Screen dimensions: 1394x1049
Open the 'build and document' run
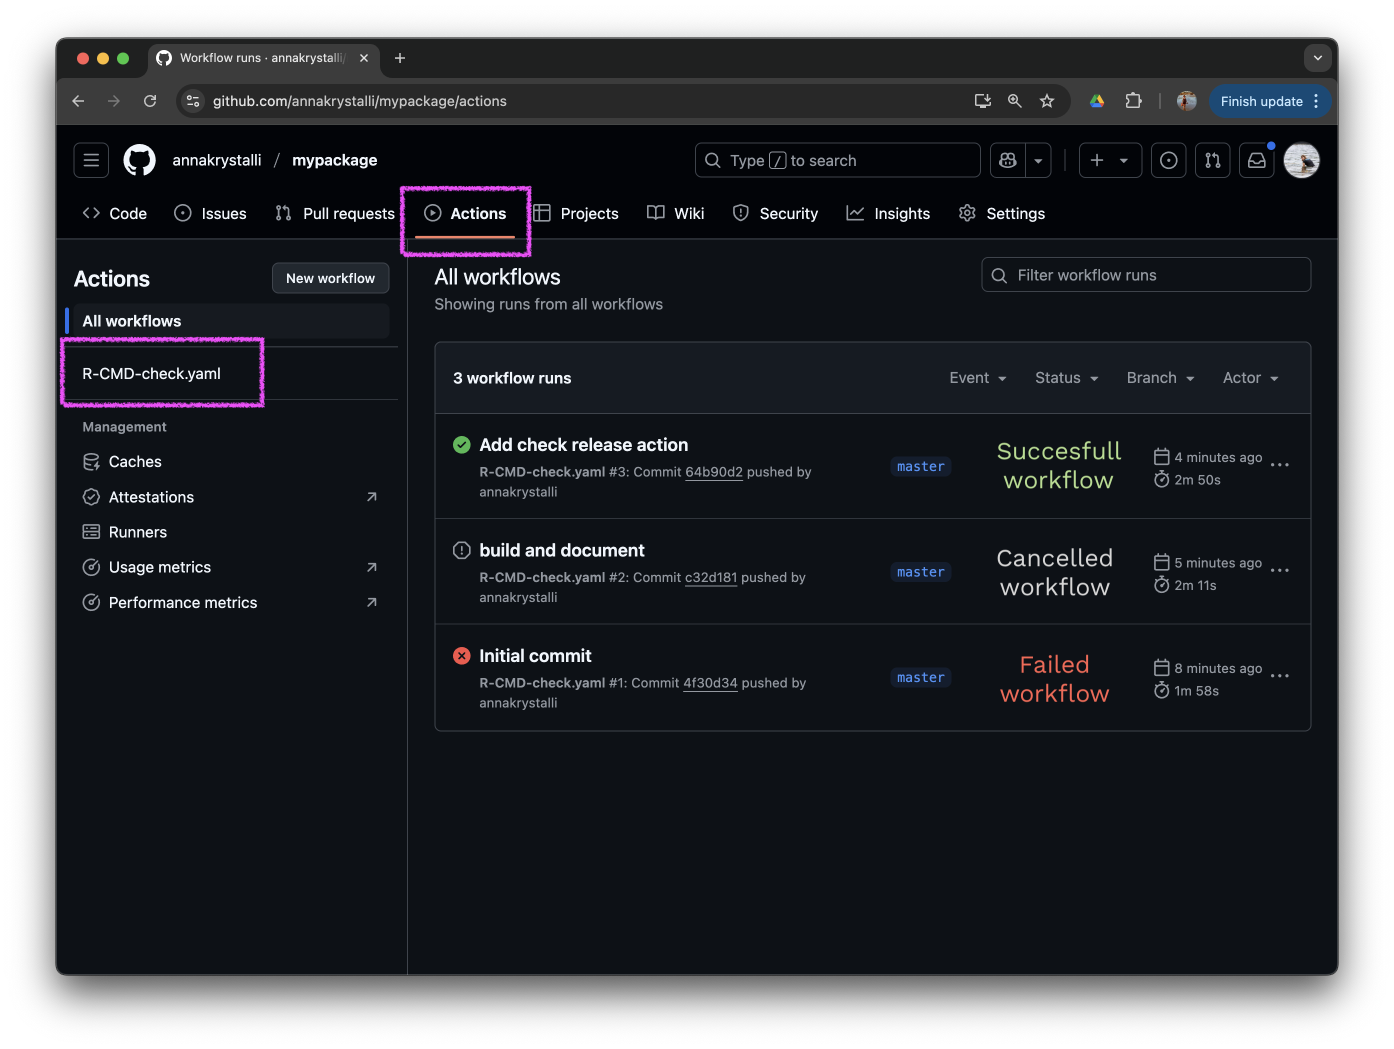click(x=561, y=550)
